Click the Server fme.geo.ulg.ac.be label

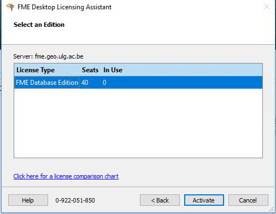pyautogui.click(x=48, y=56)
